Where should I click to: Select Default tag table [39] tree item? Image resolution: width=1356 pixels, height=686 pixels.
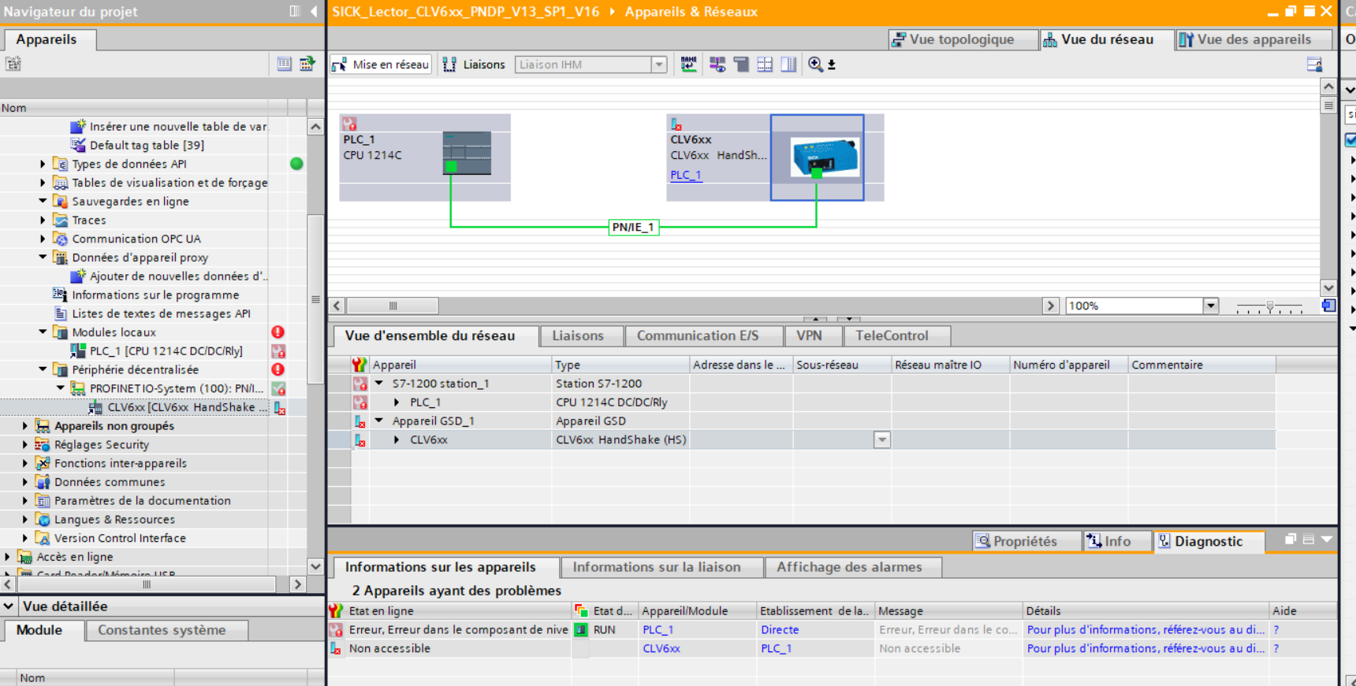[x=147, y=145]
